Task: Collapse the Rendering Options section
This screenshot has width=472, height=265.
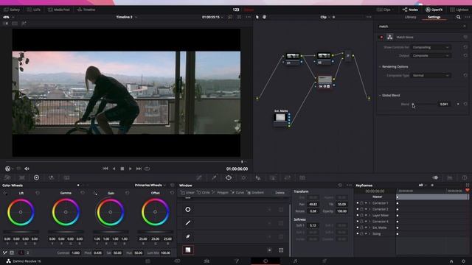Action: pyautogui.click(x=380, y=67)
